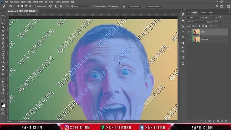Toggle lock transparent pixels
Screen dimensions: 231x130
point(193,26)
